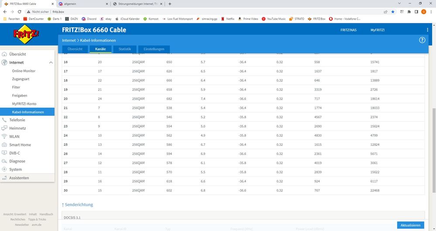Click the Tipps & Tricks footer link

pos(37,220)
